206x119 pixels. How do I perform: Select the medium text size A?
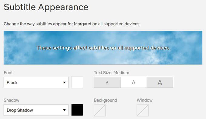[134, 82]
